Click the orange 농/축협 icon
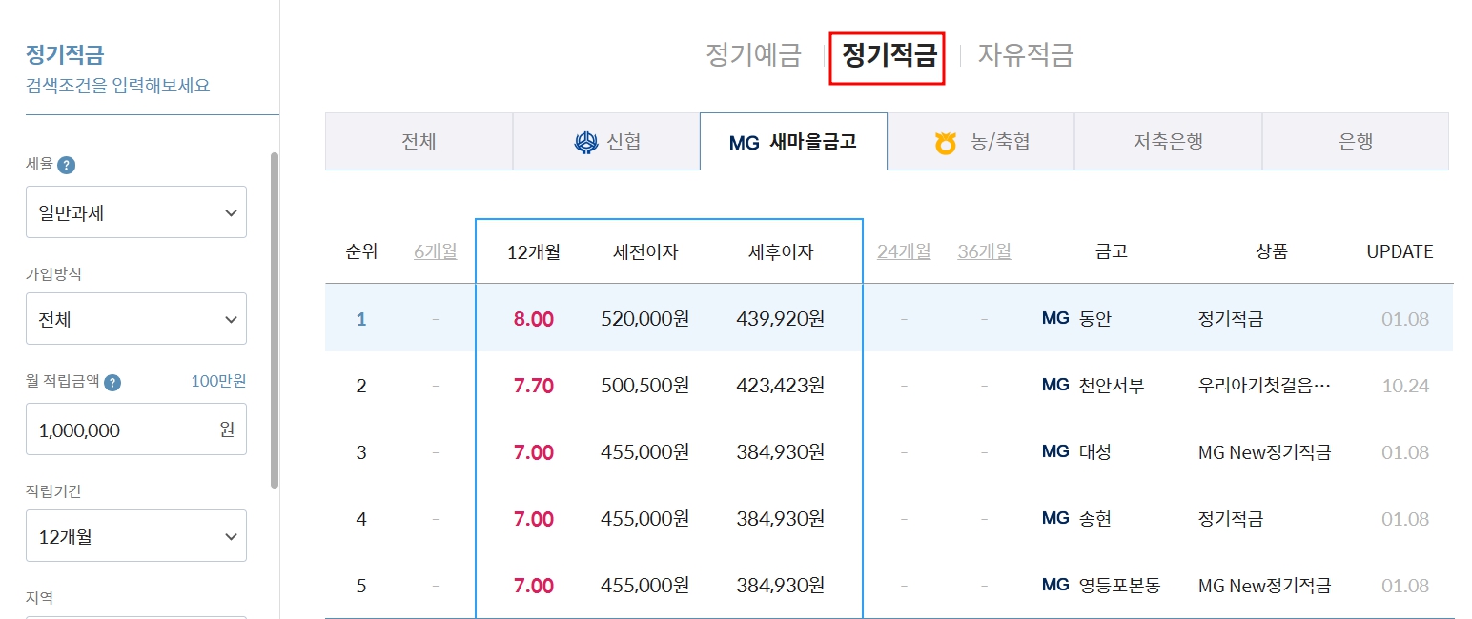This screenshot has width=1472, height=619. (x=946, y=140)
